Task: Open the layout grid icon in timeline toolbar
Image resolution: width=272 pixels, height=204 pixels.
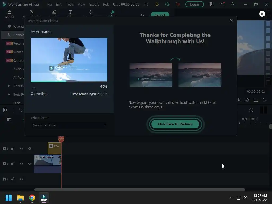Action: tap(5, 110)
